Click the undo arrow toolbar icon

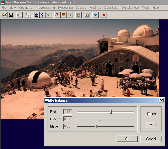coord(19,15)
